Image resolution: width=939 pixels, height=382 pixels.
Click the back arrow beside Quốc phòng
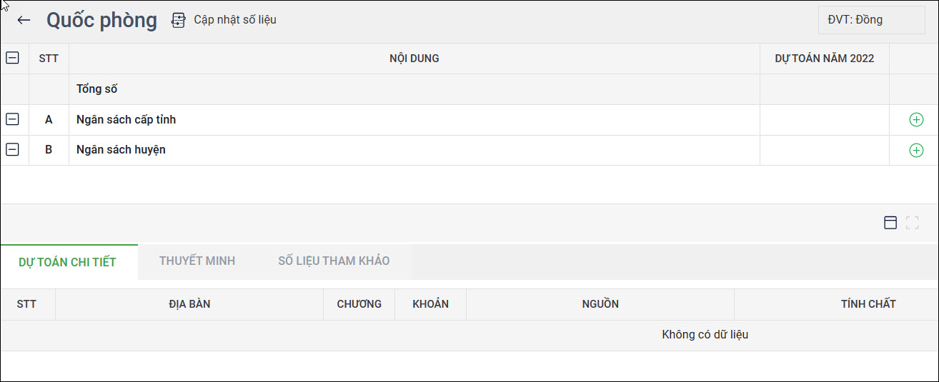24,20
